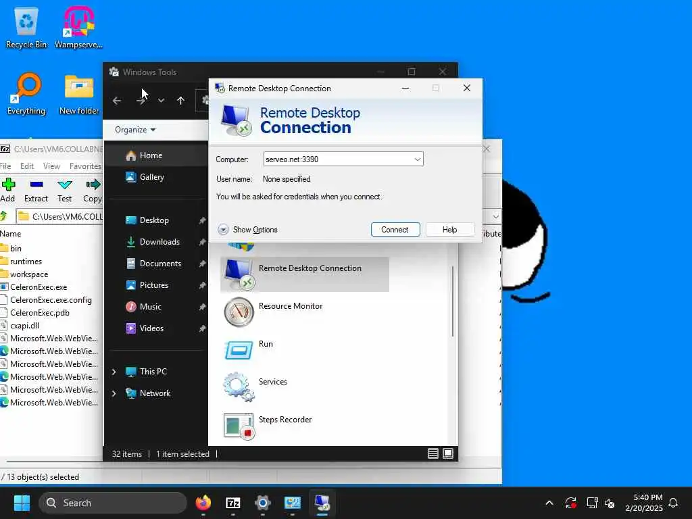Click the Computer field with serveo.net:3390
The height and width of the screenshot is (519, 692).
[343, 159]
